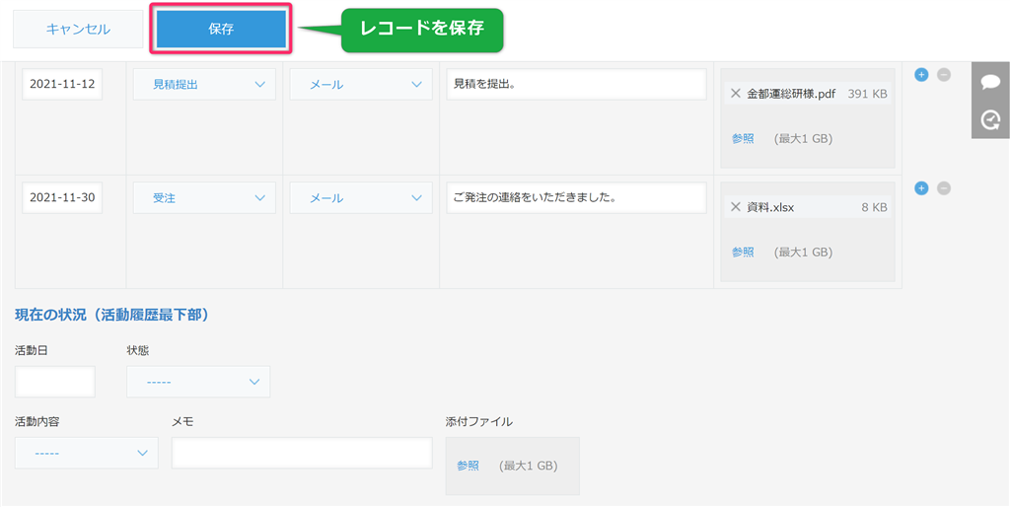Add row after the 2021-11-30 row
Image resolution: width=1010 pixels, height=507 pixels.
click(921, 188)
